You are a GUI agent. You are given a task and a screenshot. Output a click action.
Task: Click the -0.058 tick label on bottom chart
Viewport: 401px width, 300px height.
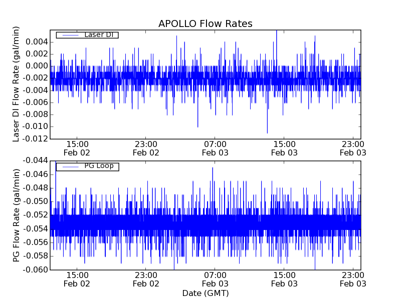click(35, 256)
